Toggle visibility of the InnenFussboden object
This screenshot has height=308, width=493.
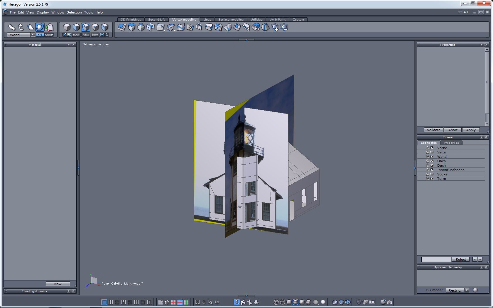coord(432,170)
